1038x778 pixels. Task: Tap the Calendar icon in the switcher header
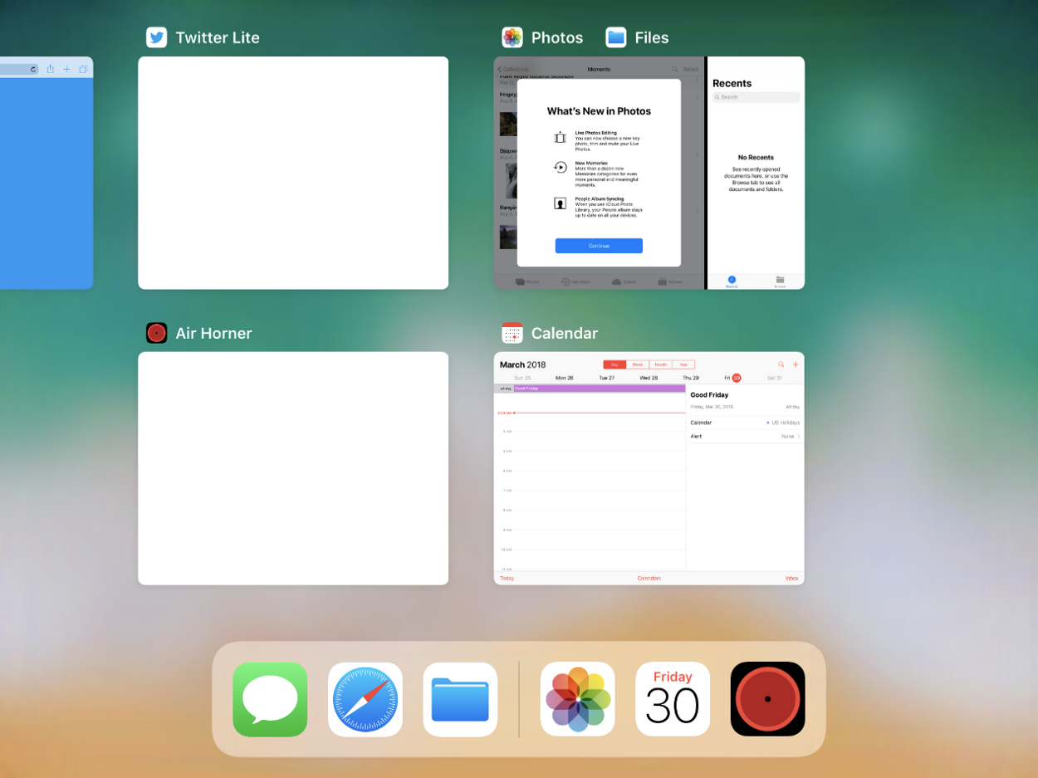click(512, 333)
